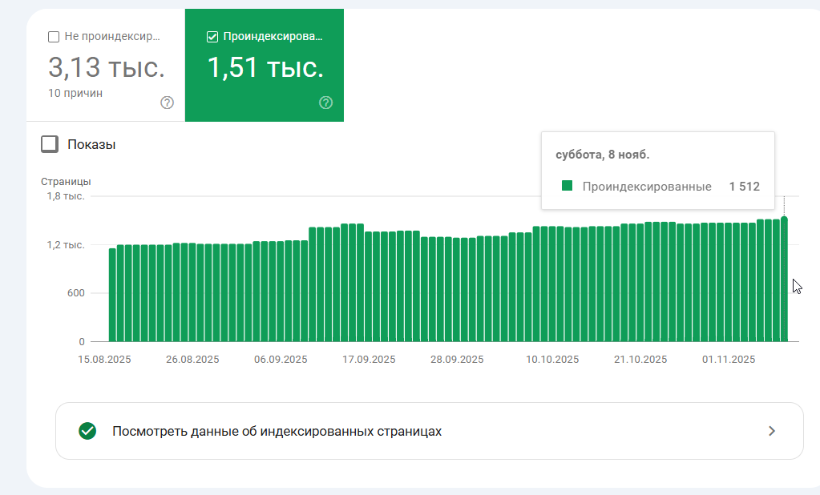Image resolution: width=820 pixels, height=495 pixels.
Task: Click the Проиндексированные 1 512 tooltip row
Action: coord(660,186)
